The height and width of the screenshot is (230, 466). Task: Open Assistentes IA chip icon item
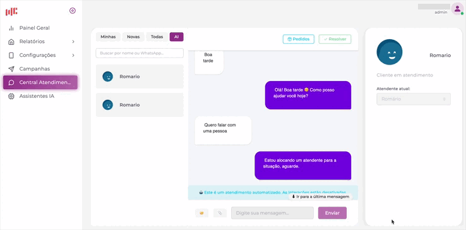click(x=11, y=97)
